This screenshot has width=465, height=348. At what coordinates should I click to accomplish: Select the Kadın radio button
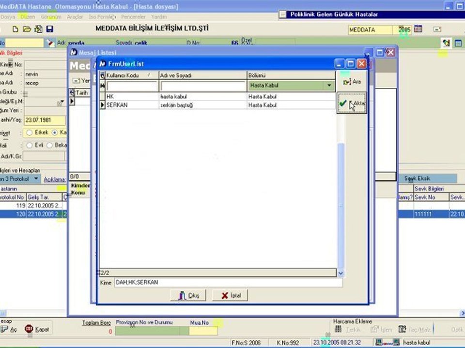pos(55,132)
